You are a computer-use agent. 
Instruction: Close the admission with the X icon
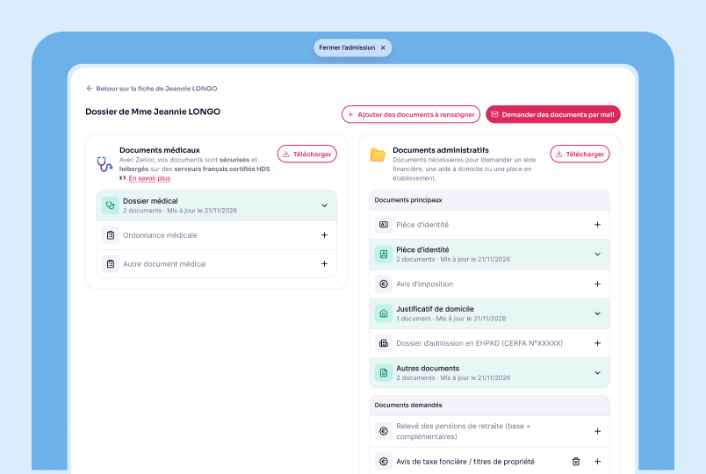[383, 47]
